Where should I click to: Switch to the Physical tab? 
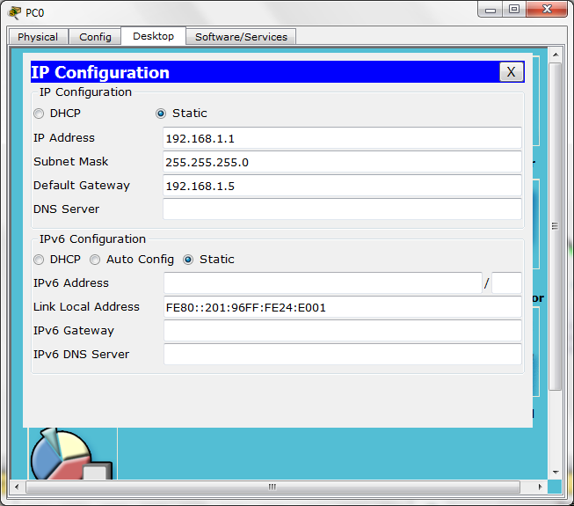(38, 37)
